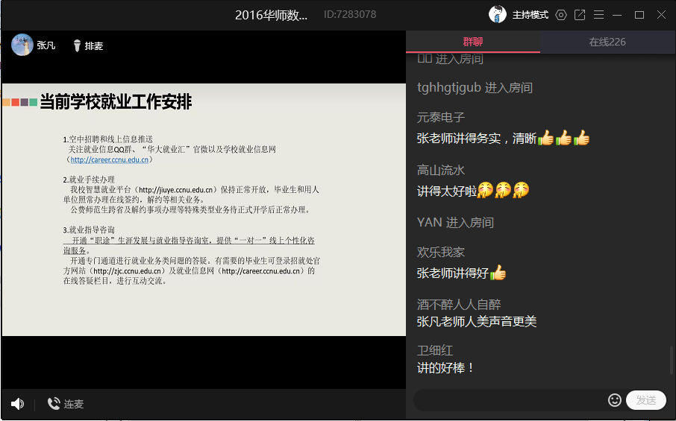The image size is (676, 421).
Task: Click the chat message input field
Action: tap(511, 400)
